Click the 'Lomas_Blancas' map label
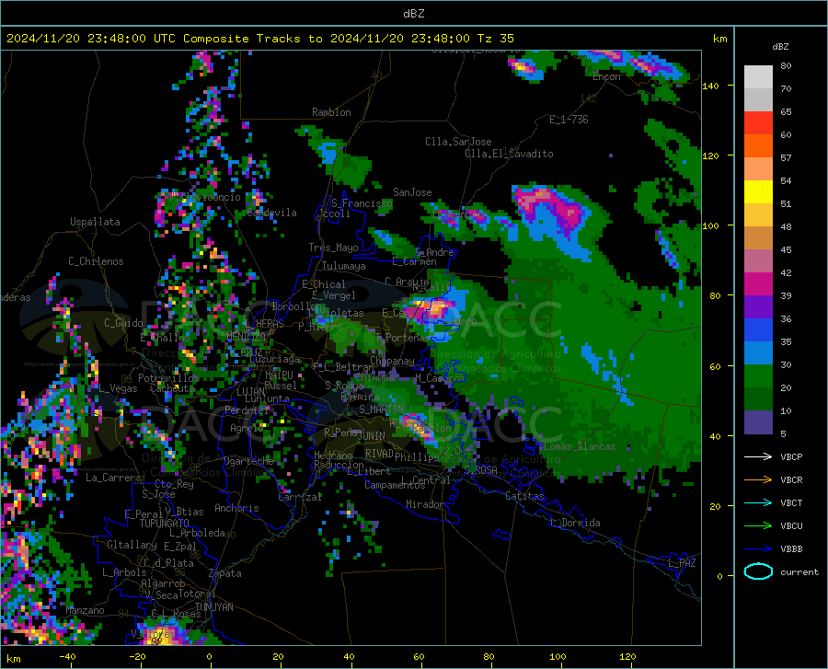The height and width of the screenshot is (669, 828). [x=580, y=446]
